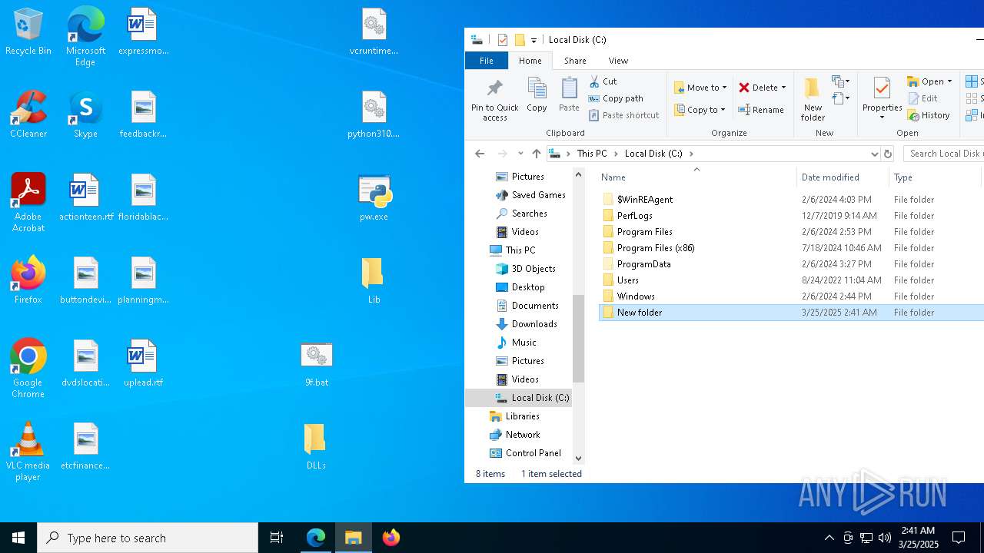This screenshot has width=984, height=553.
Task: Open the Windows Start menu
Action: pyautogui.click(x=18, y=538)
